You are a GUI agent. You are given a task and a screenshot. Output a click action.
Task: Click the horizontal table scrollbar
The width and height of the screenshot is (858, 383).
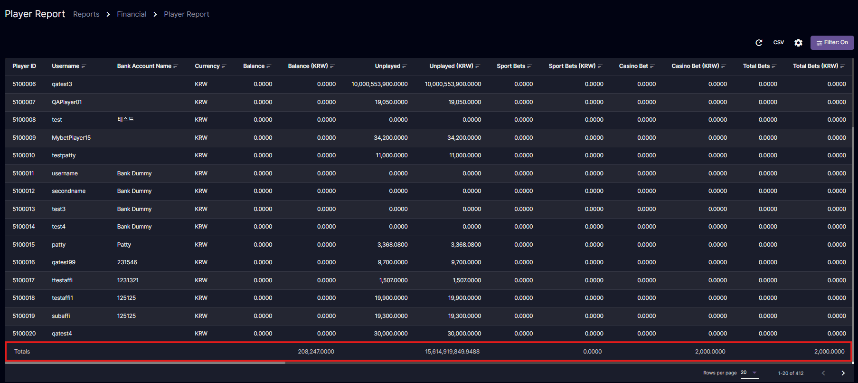click(x=145, y=363)
